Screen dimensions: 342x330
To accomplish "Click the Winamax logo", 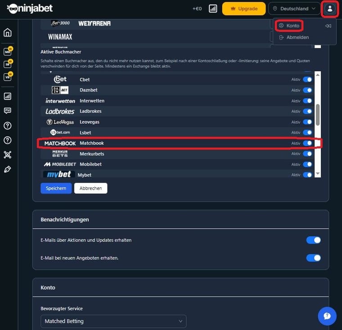I will [x=60, y=37].
